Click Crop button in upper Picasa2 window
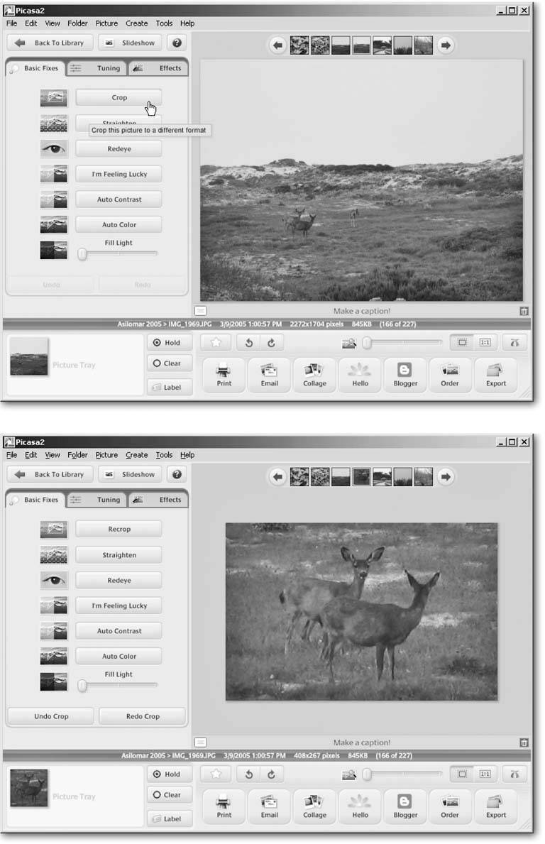Image resolution: width=545 pixels, height=844 pixels. [x=119, y=97]
